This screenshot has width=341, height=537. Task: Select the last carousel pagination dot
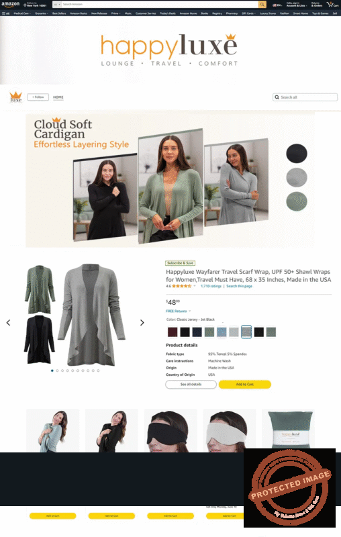pyautogui.click(x=98, y=371)
